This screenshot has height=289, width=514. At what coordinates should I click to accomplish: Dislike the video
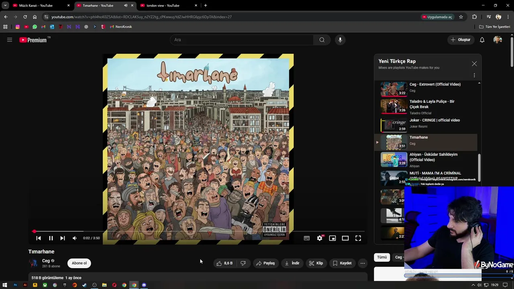coord(243,263)
